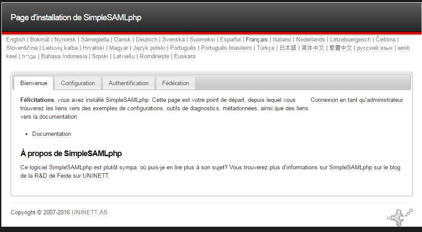Switch language to Lietuvių kalba

(60, 48)
